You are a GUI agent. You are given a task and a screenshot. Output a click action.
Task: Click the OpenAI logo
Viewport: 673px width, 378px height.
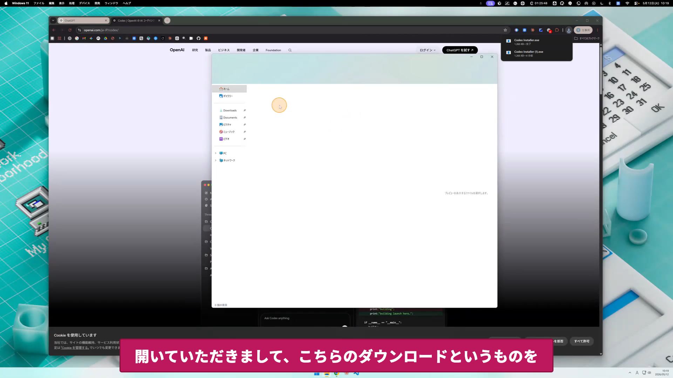177,50
